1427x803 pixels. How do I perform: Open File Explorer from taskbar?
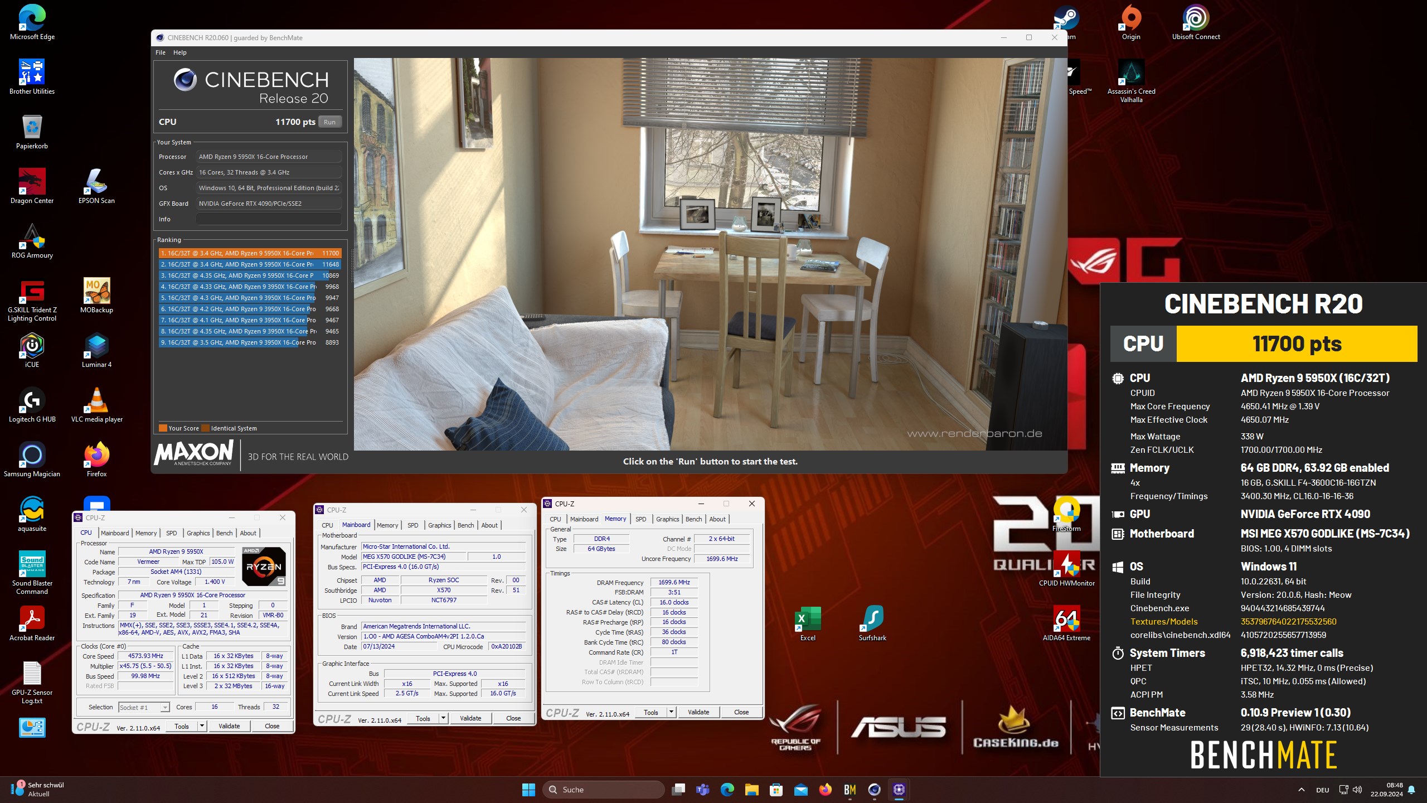(751, 790)
